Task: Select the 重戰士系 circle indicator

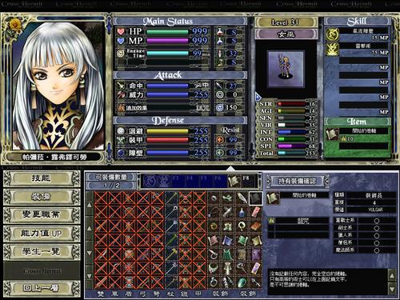Action: pyautogui.click(x=376, y=221)
